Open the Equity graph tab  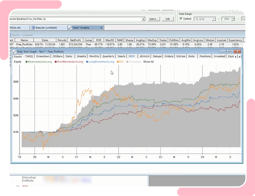[18, 56]
